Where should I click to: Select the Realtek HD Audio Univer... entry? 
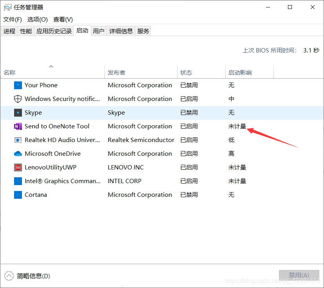(x=62, y=140)
